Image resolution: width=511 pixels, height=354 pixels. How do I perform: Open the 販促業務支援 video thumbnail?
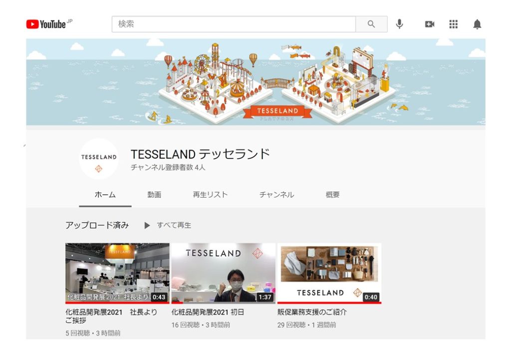[329, 273]
